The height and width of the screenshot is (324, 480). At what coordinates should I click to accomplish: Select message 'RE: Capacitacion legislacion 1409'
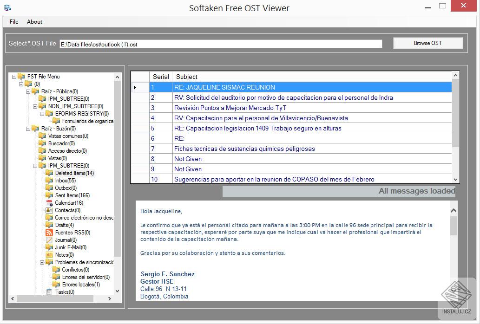click(257, 128)
